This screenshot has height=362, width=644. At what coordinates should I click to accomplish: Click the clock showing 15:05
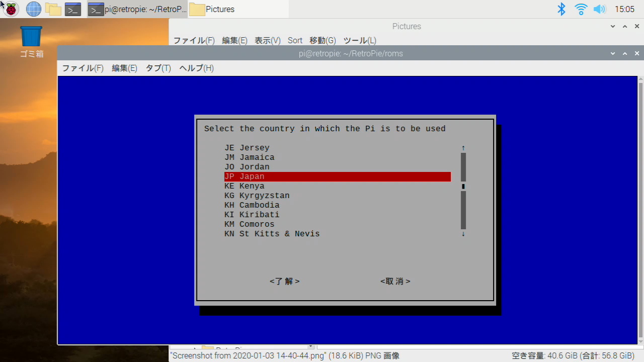pos(624,9)
